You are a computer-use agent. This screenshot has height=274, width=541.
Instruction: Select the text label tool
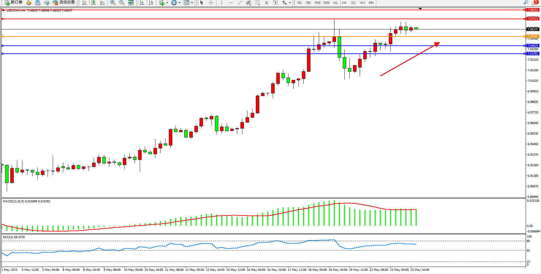pyautogui.click(x=275, y=3)
